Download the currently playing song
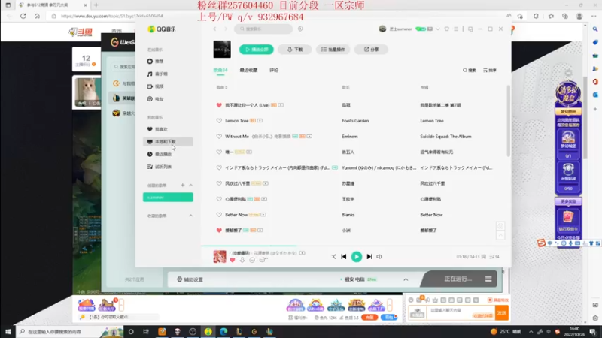This screenshot has width=602, height=338. (x=242, y=260)
